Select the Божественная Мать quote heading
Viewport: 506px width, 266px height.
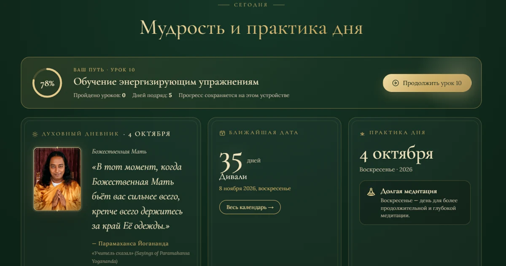point(119,151)
